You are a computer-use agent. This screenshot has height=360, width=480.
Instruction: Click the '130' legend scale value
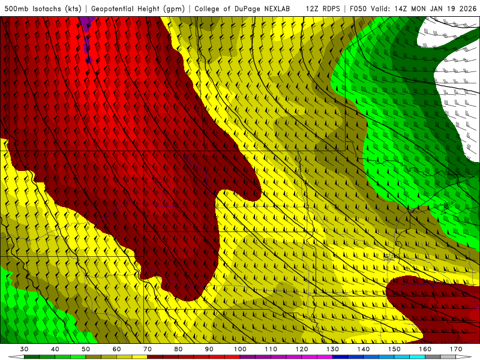332,349
